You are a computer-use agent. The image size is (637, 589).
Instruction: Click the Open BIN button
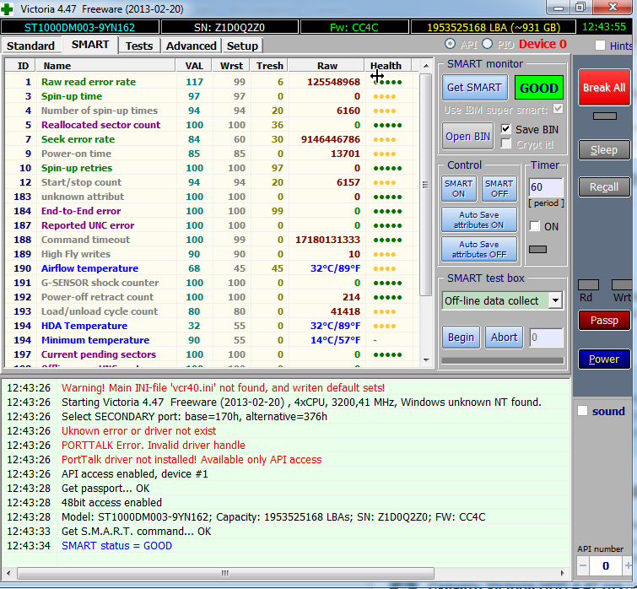coord(467,136)
